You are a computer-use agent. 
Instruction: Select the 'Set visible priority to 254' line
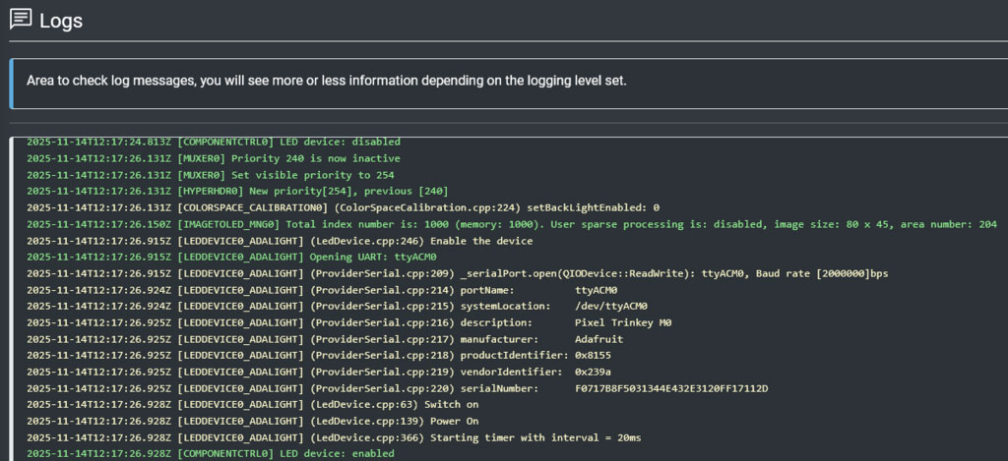coord(211,175)
